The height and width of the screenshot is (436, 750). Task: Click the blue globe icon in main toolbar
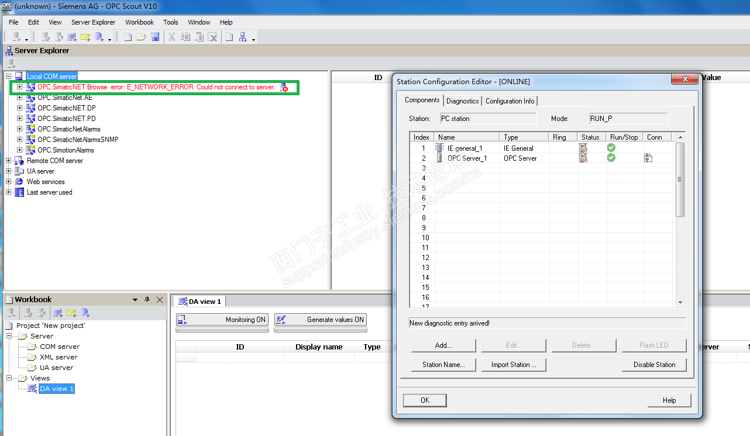coord(99,37)
